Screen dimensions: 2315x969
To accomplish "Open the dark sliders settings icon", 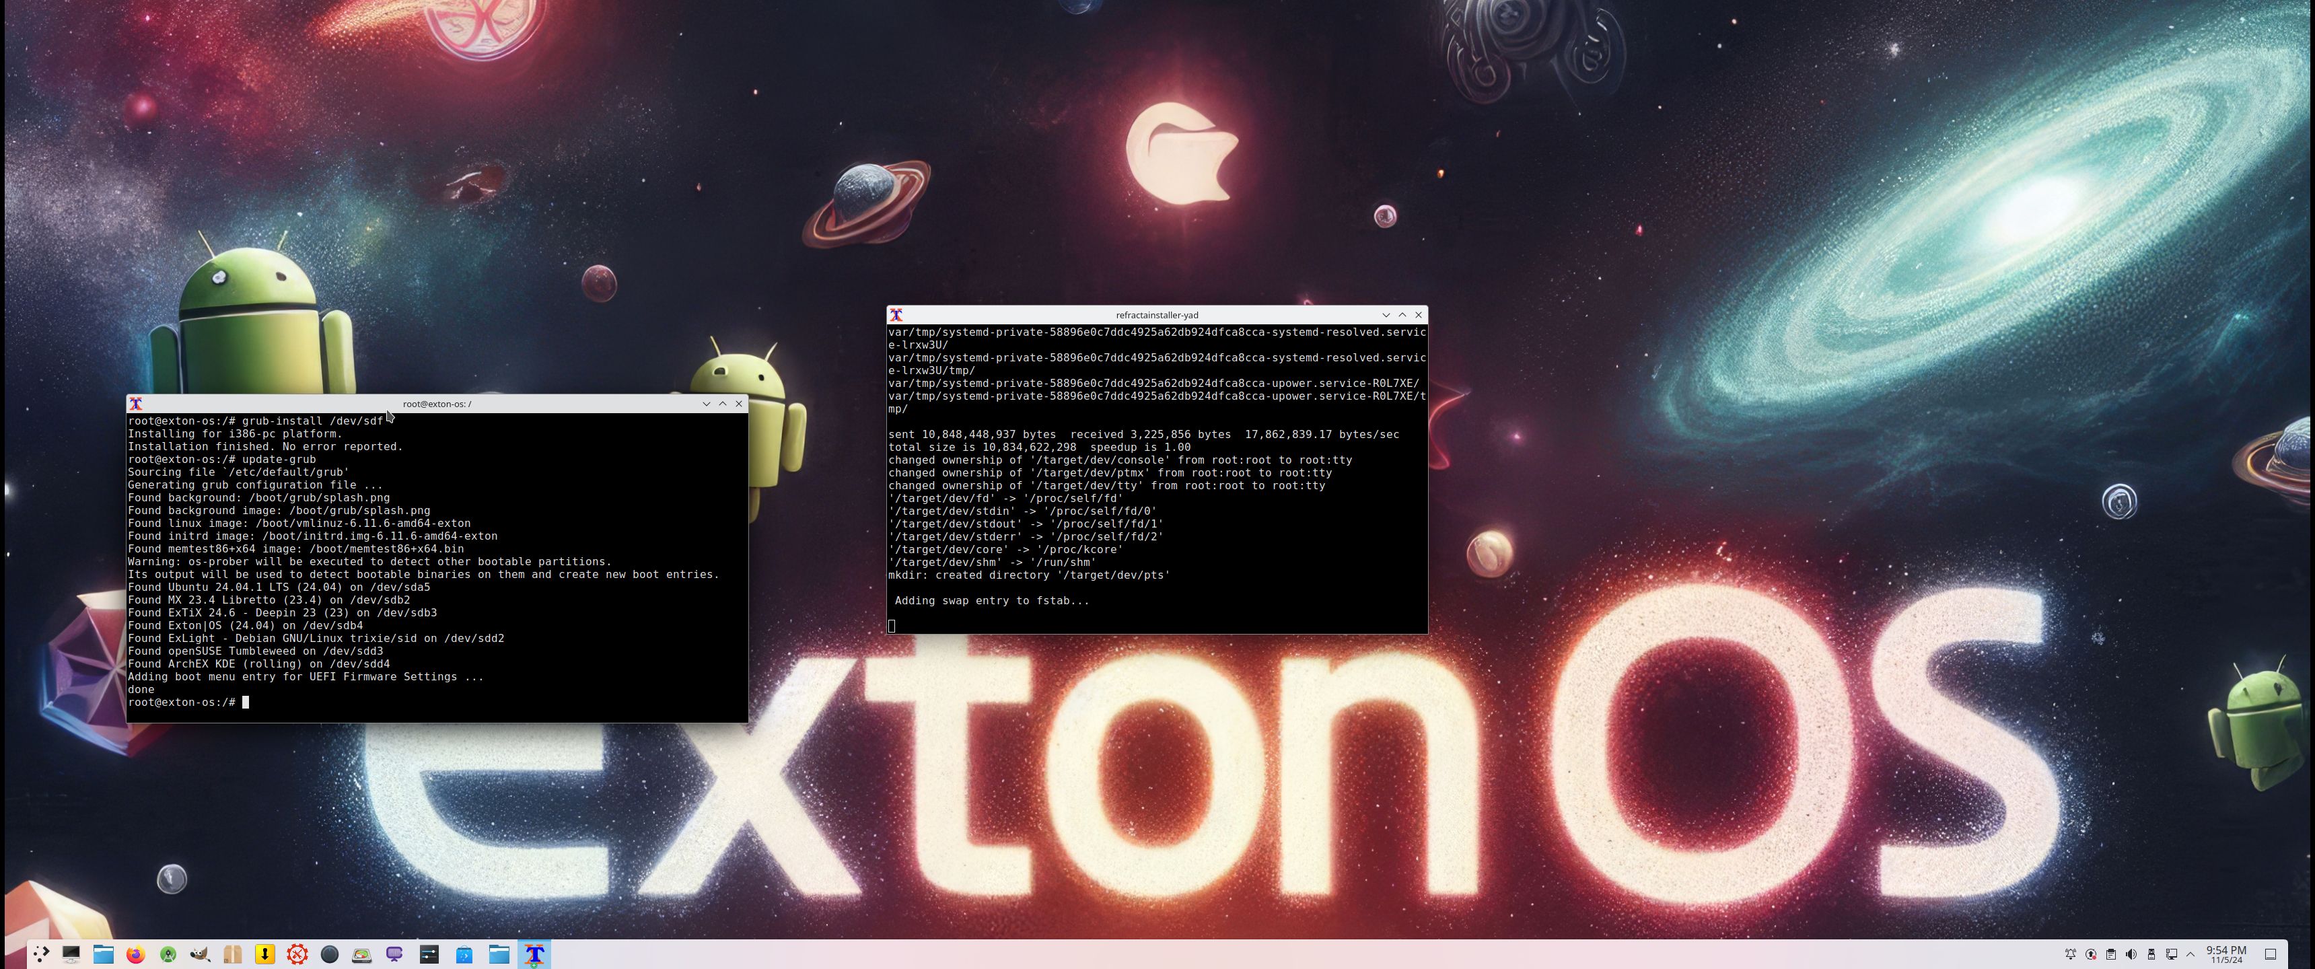I will (x=429, y=954).
